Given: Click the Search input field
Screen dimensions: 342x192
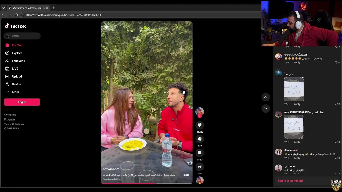Looking at the screenshot, I should (22, 36).
